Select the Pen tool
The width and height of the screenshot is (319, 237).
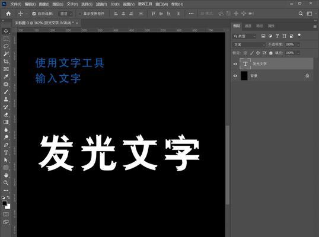(6, 145)
